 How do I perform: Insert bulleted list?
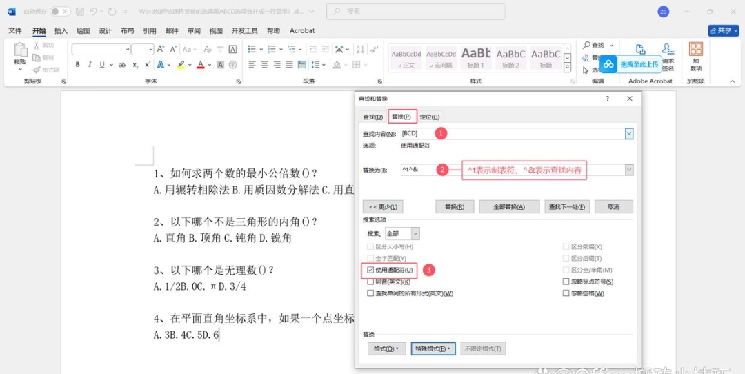251,49
